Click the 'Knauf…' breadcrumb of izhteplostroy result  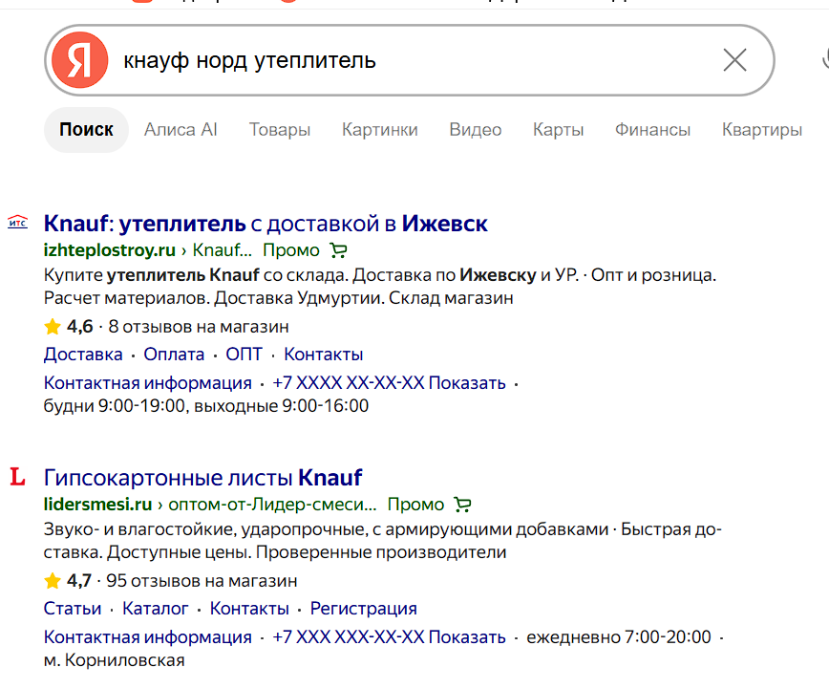point(222,249)
